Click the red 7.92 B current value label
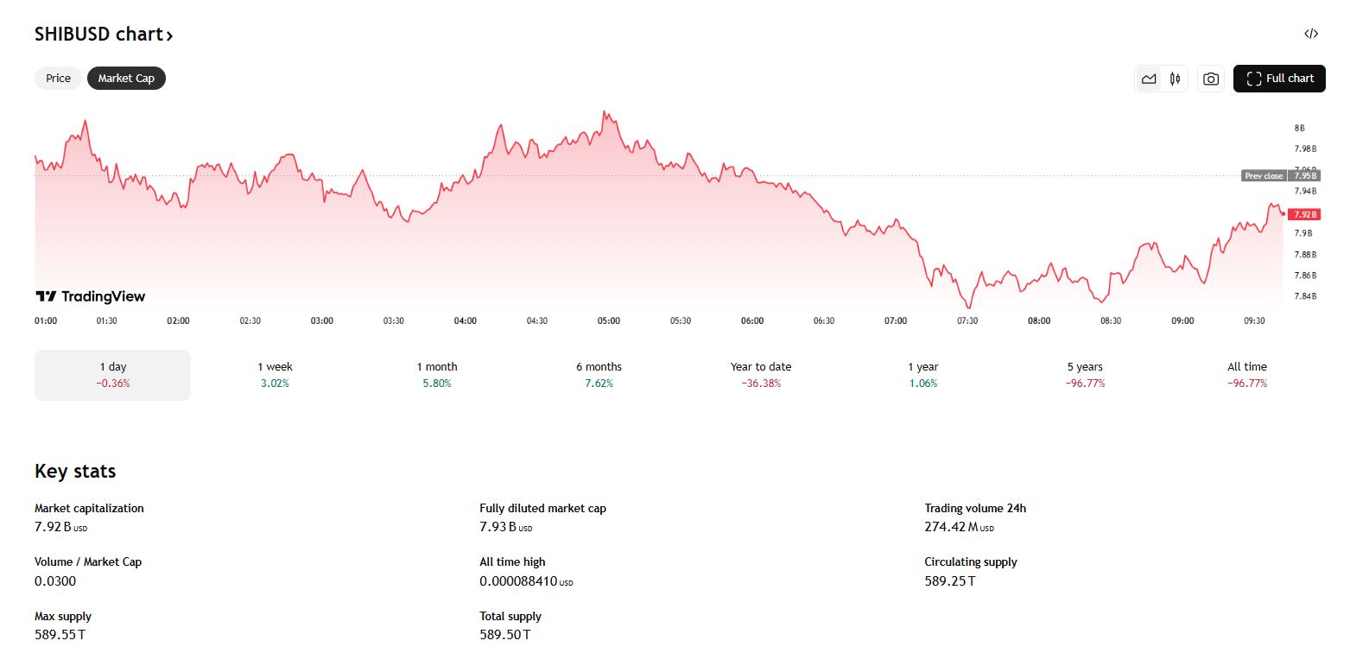1350x666 pixels. click(x=1303, y=214)
